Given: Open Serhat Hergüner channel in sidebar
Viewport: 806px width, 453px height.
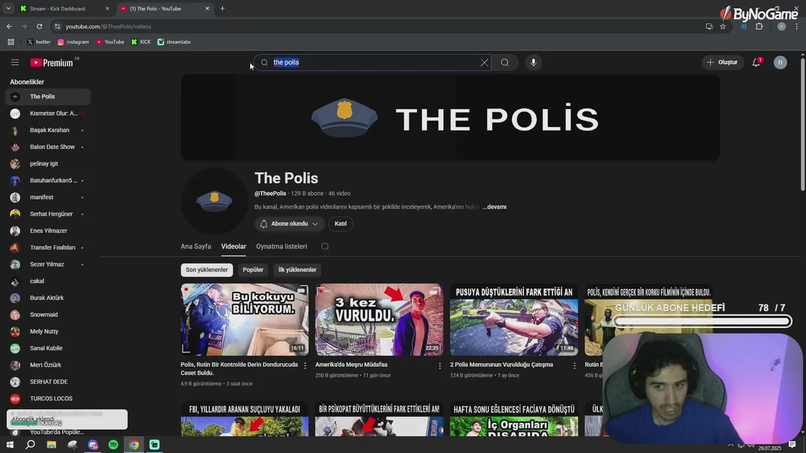Looking at the screenshot, I should pyautogui.click(x=48, y=214).
